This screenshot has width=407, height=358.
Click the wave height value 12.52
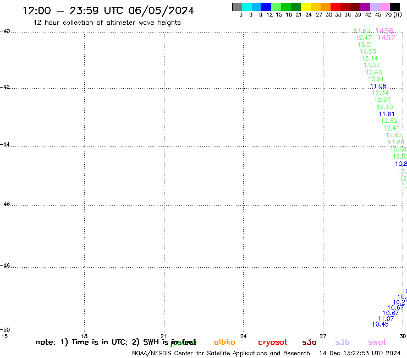[x=389, y=121]
